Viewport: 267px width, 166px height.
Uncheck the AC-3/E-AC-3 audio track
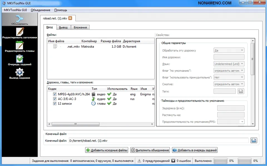click(x=55, y=99)
